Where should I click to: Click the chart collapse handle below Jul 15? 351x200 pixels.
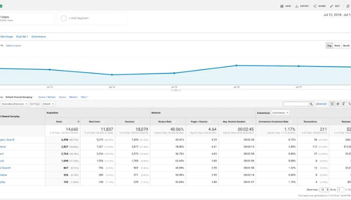tap(175, 90)
